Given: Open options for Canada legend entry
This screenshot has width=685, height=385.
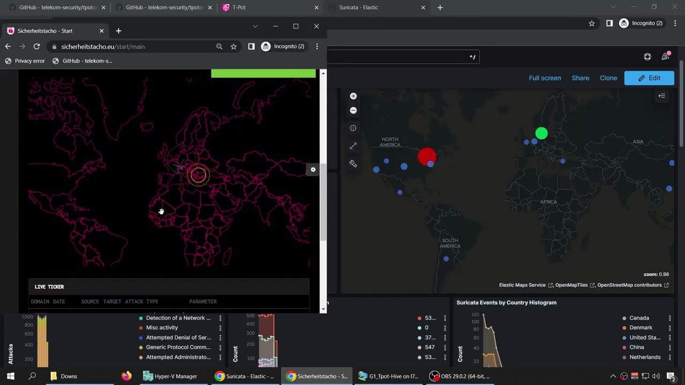Looking at the screenshot, I should coord(669,318).
